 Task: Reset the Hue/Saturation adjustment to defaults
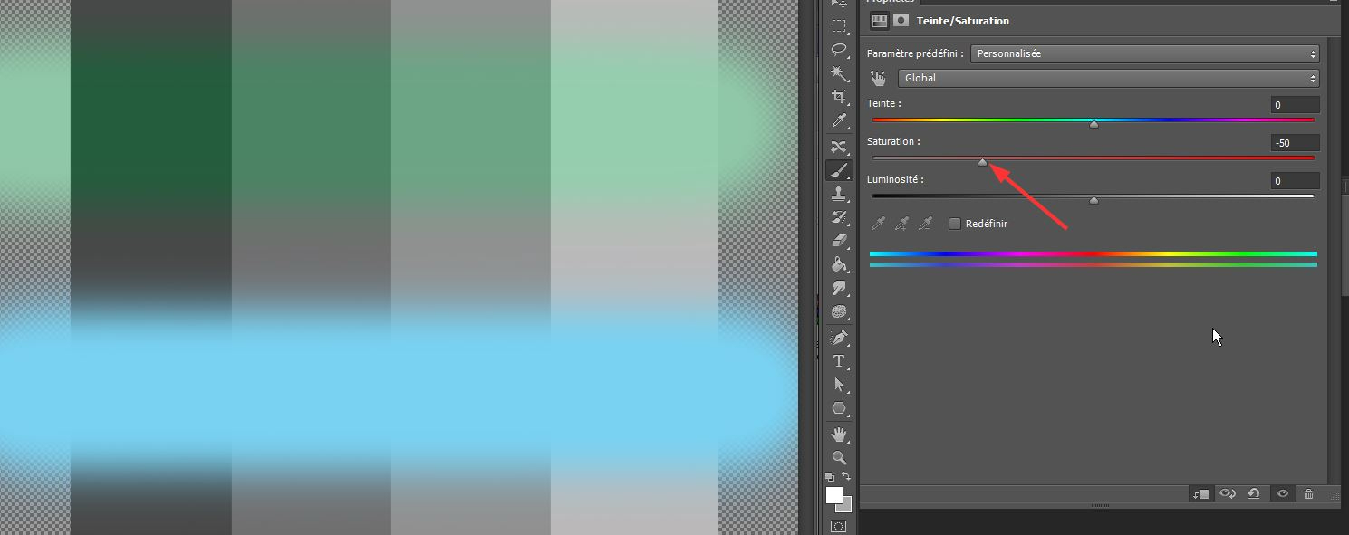tap(1254, 493)
